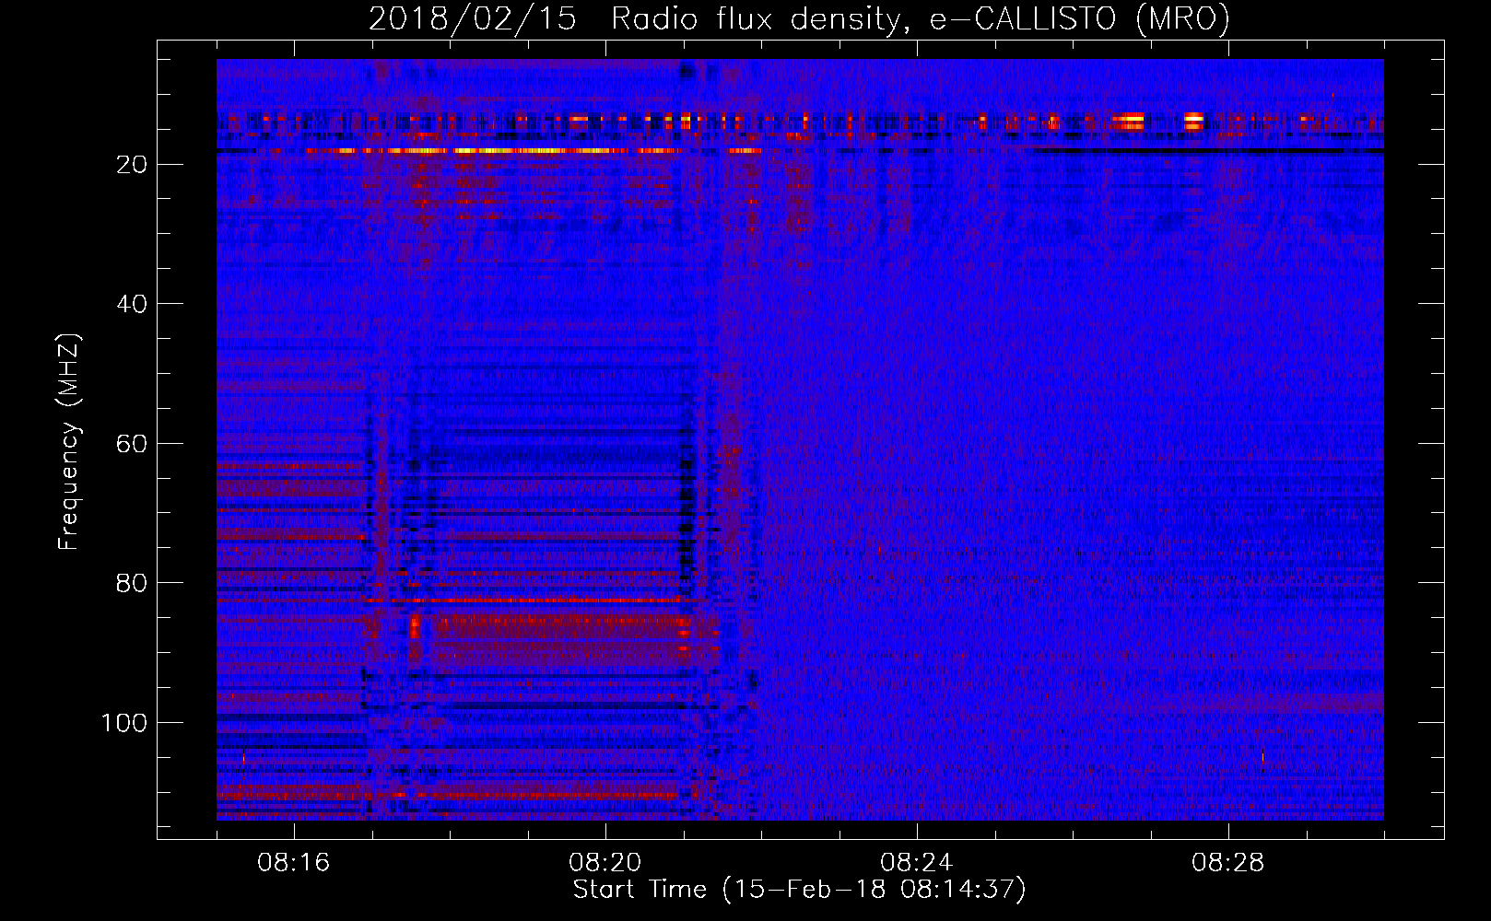Click the frequency tick label 40

(x=133, y=304)
